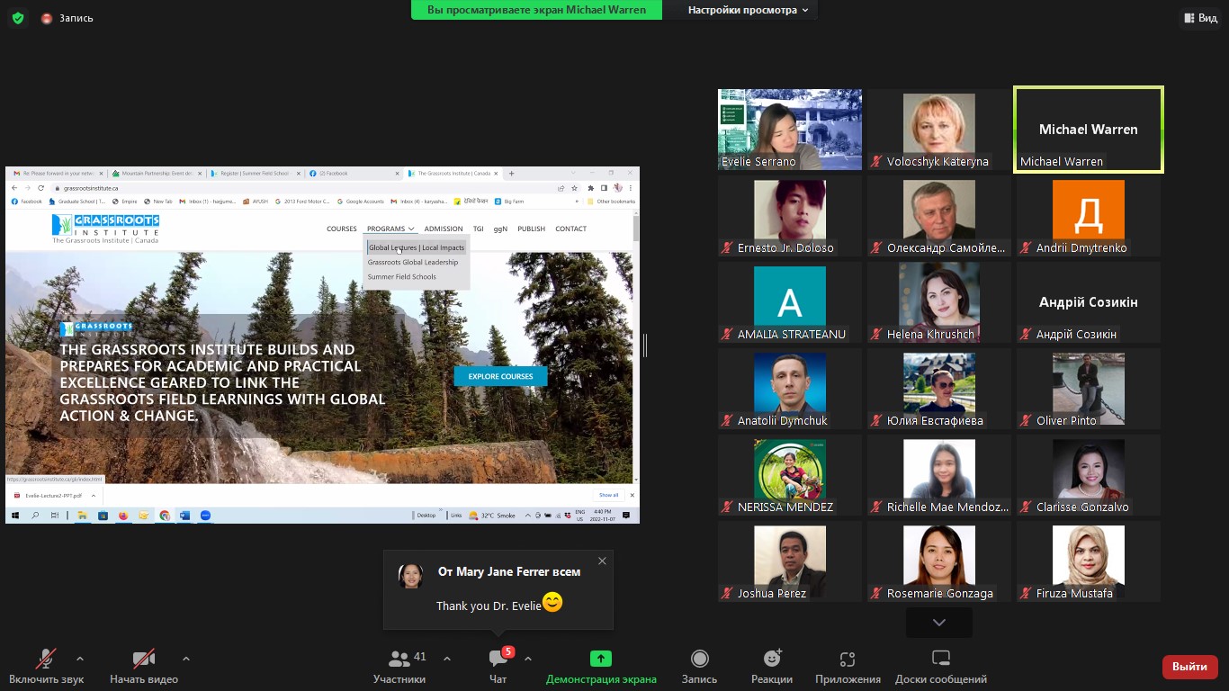Click the green encryption shield icon
Screen dimensions: 1229x691
click(x=17, y=18)
